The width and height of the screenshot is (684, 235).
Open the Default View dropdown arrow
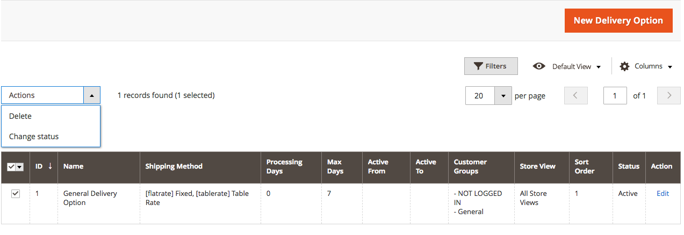point(598,67)
